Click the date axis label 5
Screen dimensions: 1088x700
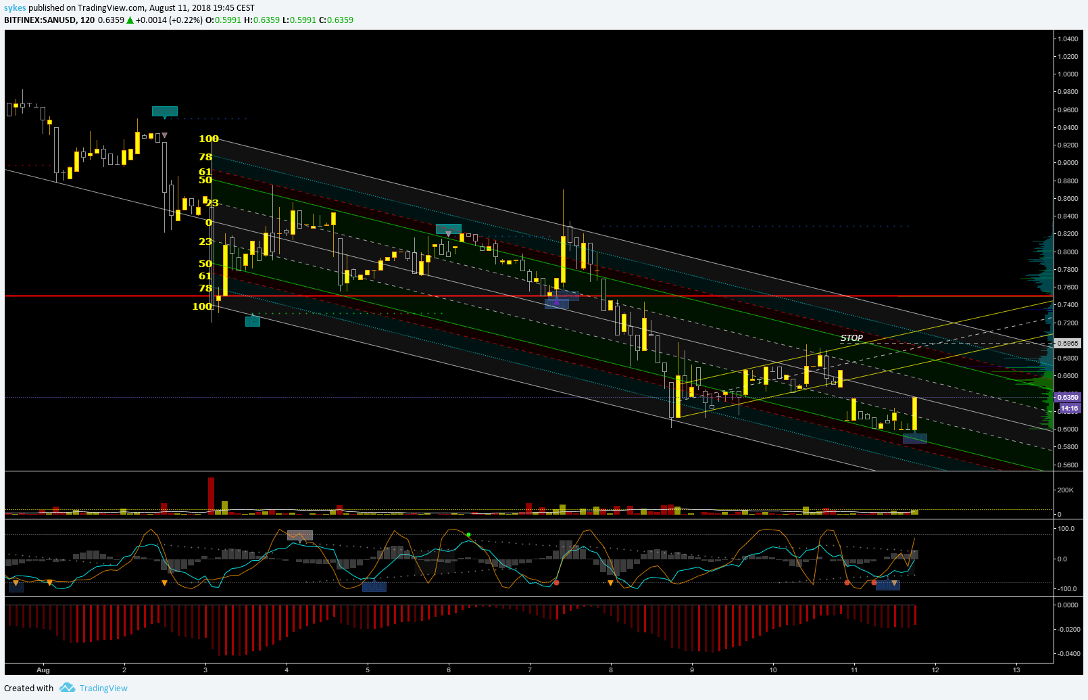point(368,670)
